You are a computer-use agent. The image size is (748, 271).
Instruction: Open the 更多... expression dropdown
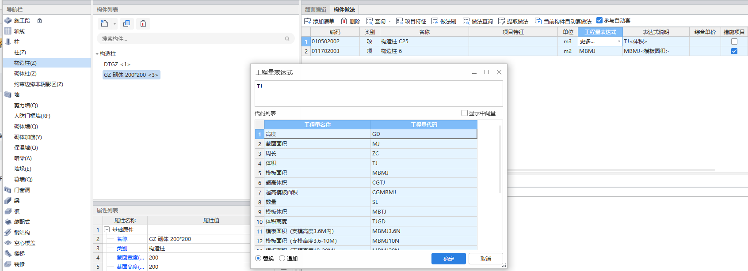pos(619,41)
